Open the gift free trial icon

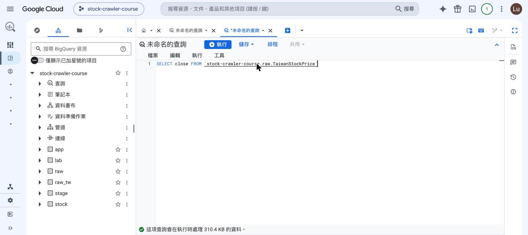[x=458, y=9]
